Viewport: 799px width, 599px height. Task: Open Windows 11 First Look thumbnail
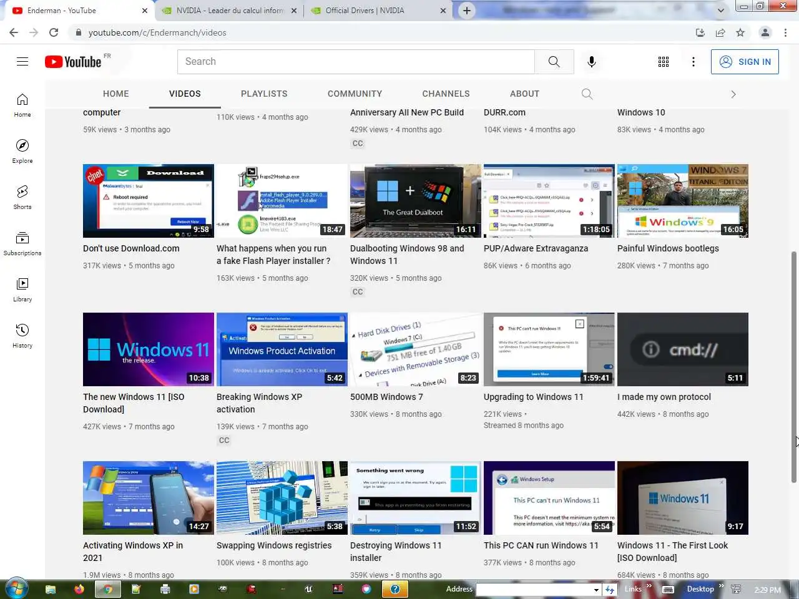[x=683, y=498]
